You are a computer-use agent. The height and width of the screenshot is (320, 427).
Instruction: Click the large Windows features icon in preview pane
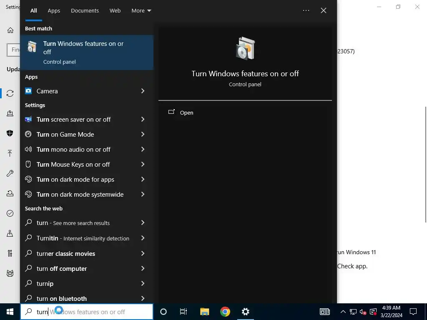point(245,48)
